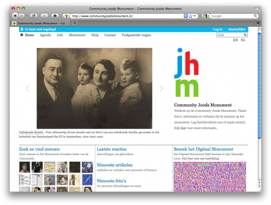Click the browser Back arrow button
This screenshot has height=205, width=271.
[15, 16]
